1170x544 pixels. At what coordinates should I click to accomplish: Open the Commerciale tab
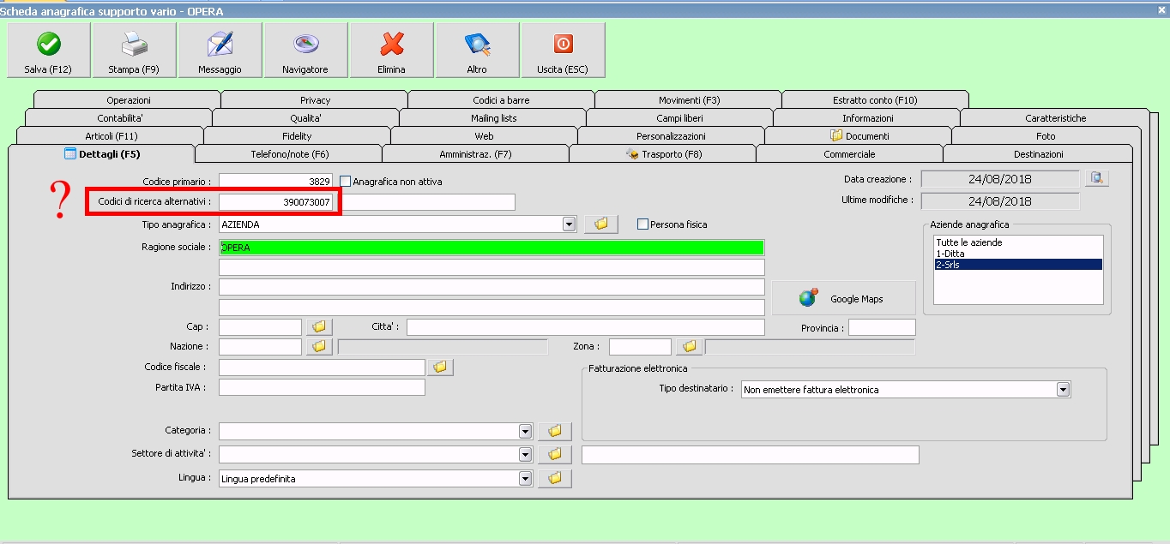(x=849, y=154)
